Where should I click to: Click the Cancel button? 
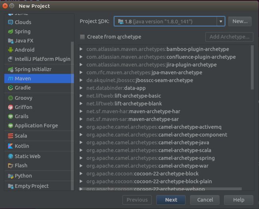click(205, 200)
